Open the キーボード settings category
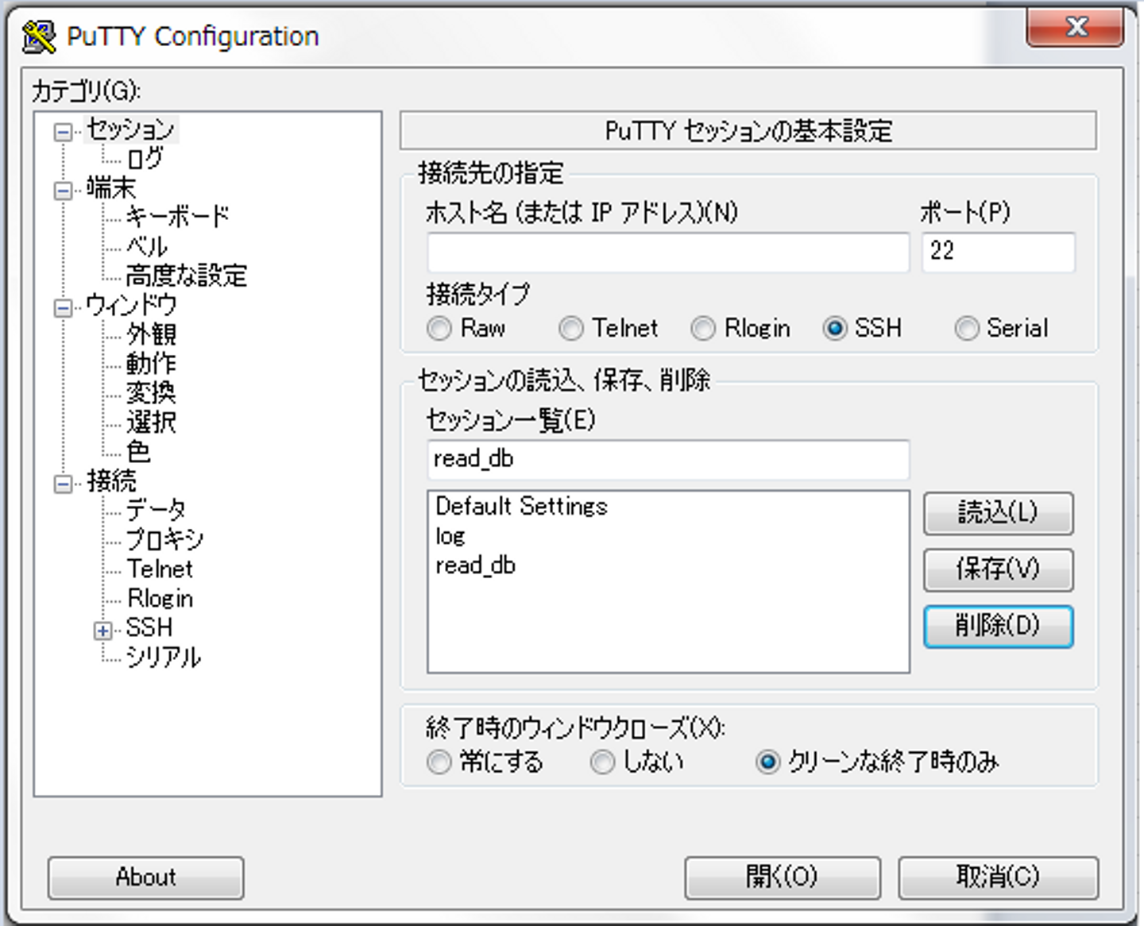The height and width of the screenshot is (926, 1144). 178,217
